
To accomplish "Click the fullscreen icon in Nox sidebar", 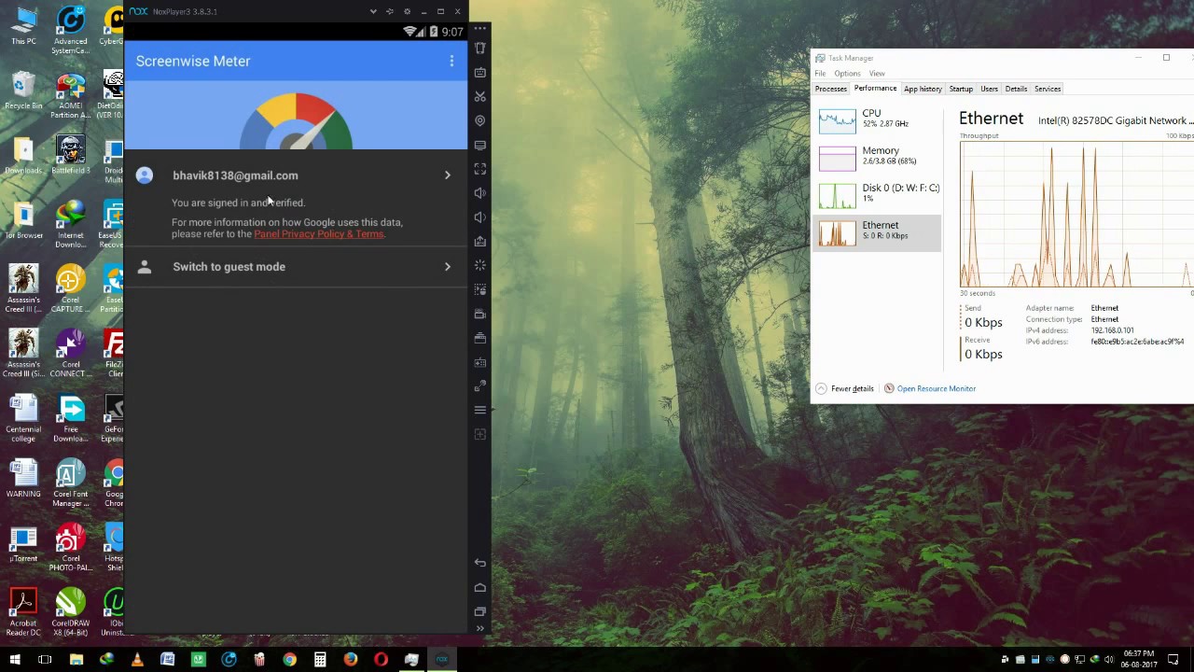I will pyautogui.click(x=480, y=169).
